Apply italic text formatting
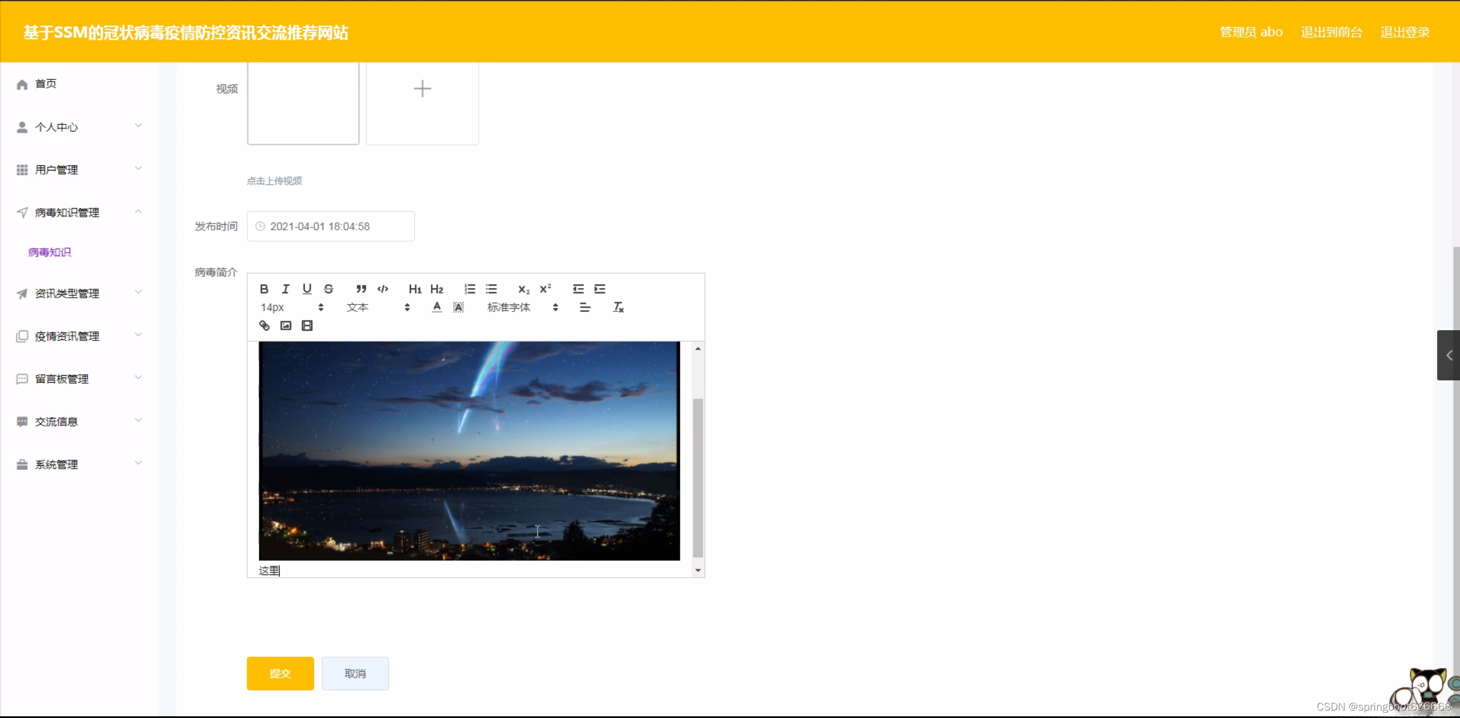The image size is (1460, 718). tap(285, 289)
